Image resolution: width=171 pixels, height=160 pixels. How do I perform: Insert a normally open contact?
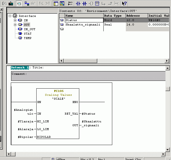click(x=78, y=4)
